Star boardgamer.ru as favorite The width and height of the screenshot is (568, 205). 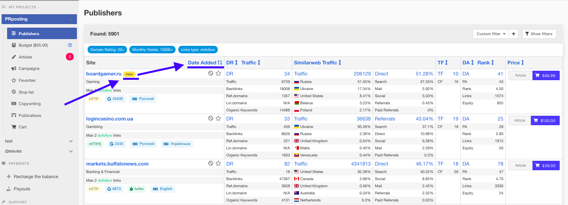click(218, 73)
